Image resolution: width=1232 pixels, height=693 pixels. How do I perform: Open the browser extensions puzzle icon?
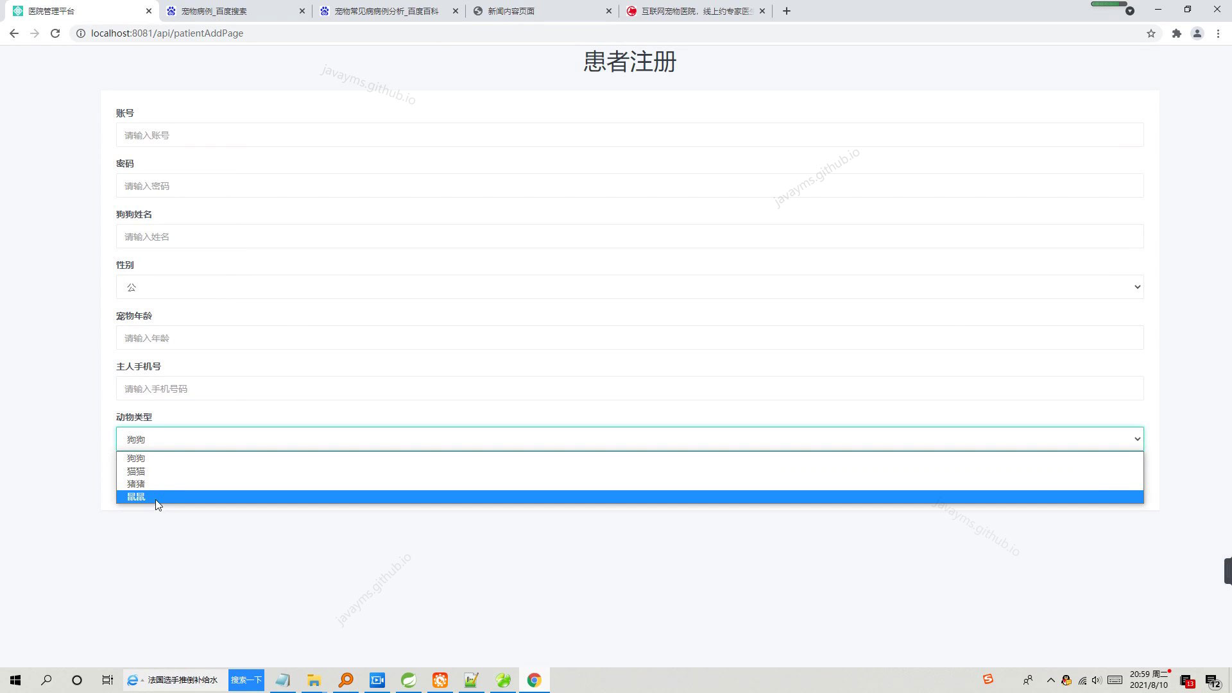click(x=1177, y=33)
